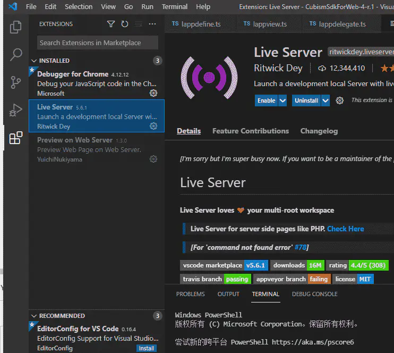Click the installed count badge 3
Screen dimensions: 394x353
click(158, 61)
